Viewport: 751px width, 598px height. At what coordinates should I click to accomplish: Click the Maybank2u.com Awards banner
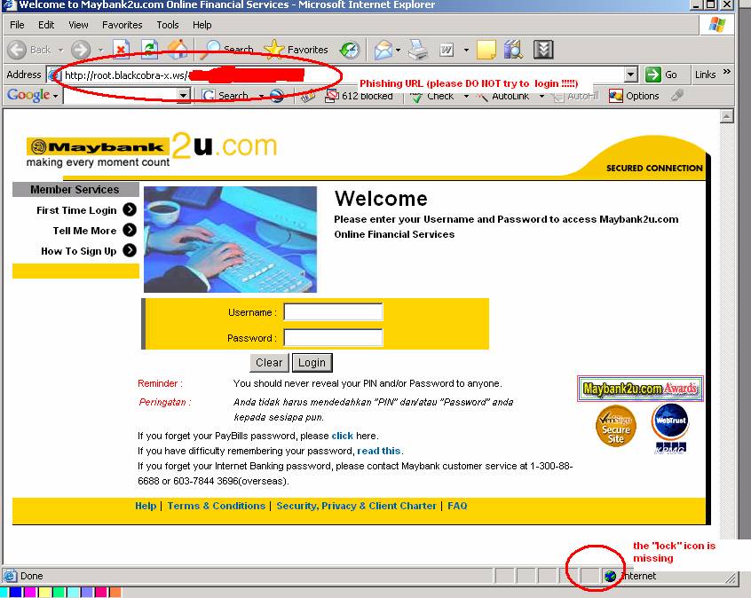click(x=640, y=389)
